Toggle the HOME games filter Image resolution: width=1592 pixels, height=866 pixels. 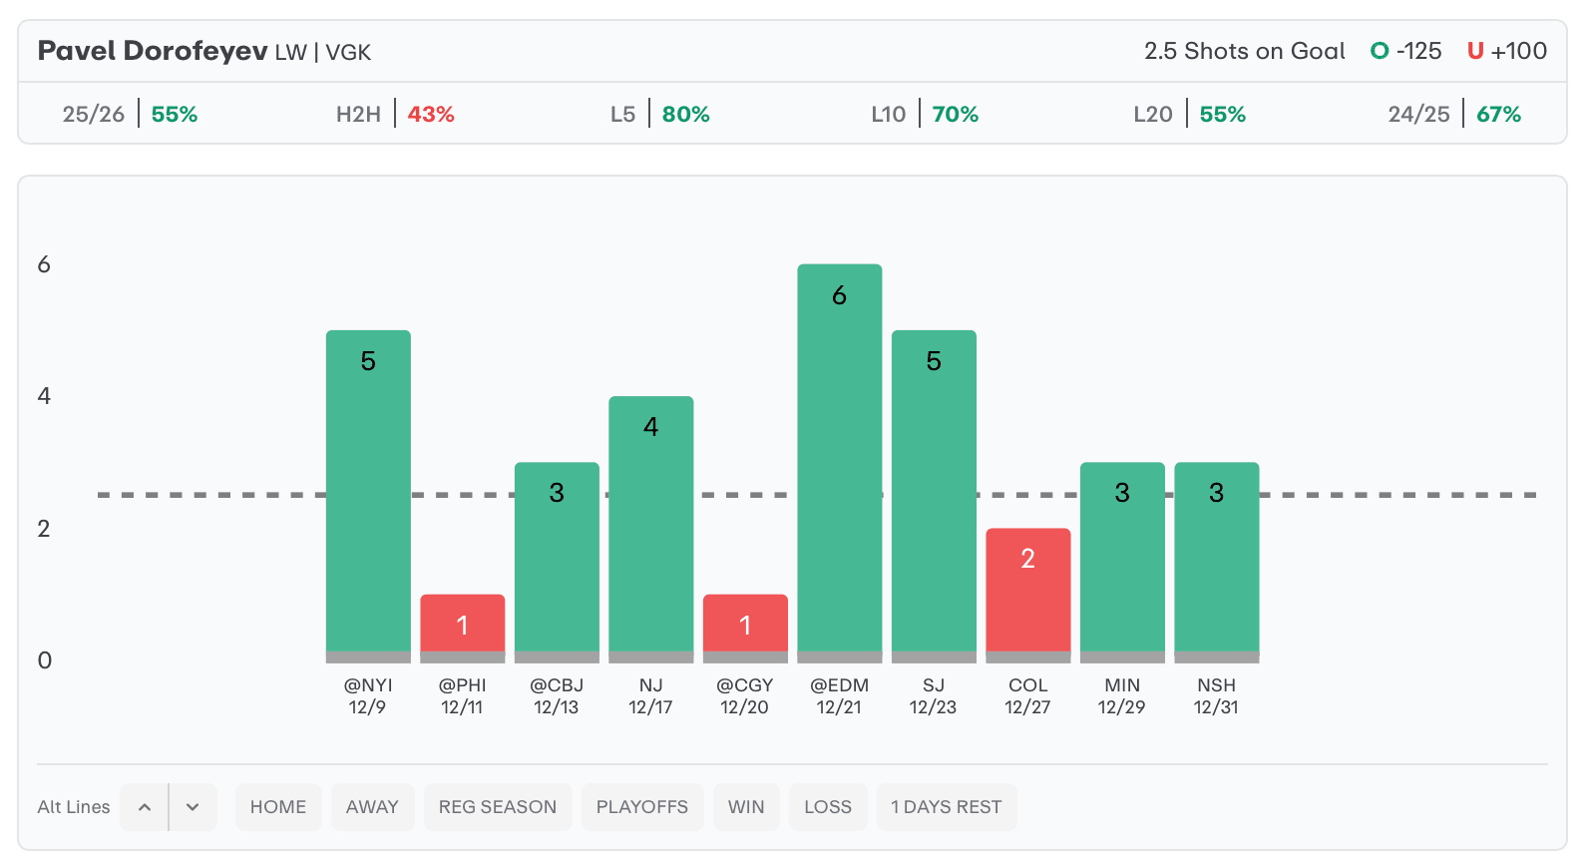(x=278, y=807)
